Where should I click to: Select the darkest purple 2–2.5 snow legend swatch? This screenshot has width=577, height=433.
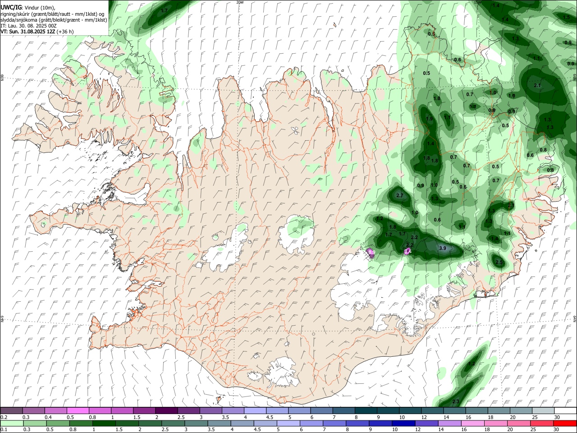(x=166, y=411)
